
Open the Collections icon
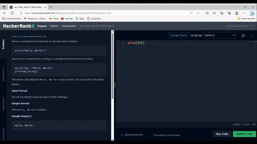(222, 13)
